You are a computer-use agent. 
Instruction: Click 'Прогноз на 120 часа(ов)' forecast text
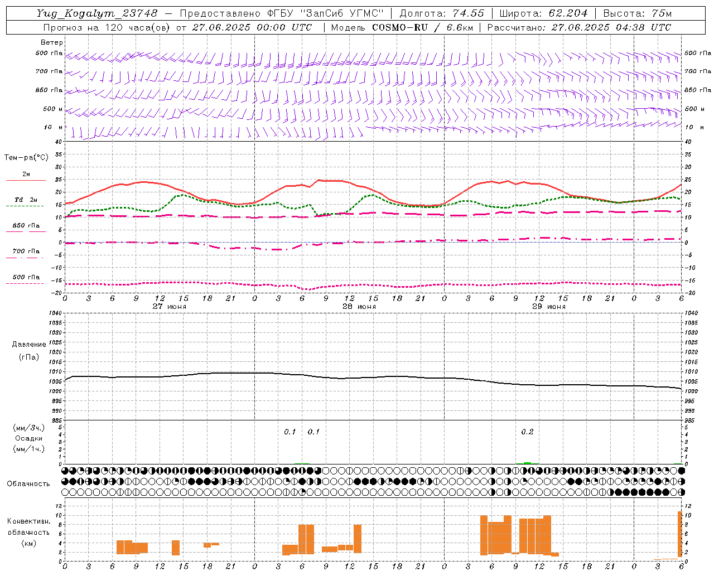tap(106, 27)
